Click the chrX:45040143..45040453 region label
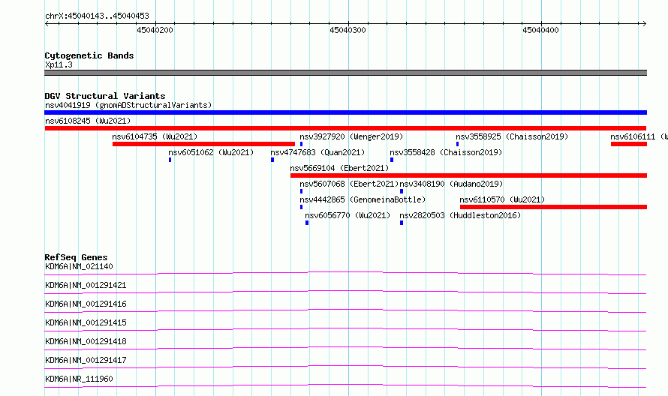The width and height of the screenshot is (668, 396). pos(97,16)
